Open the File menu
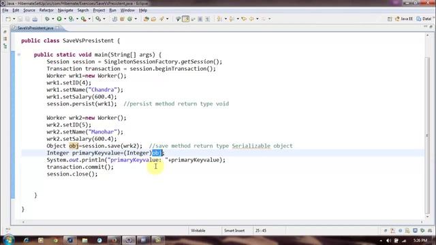The width and height of the screenshot is (436, 245). [x=5, y=10]
